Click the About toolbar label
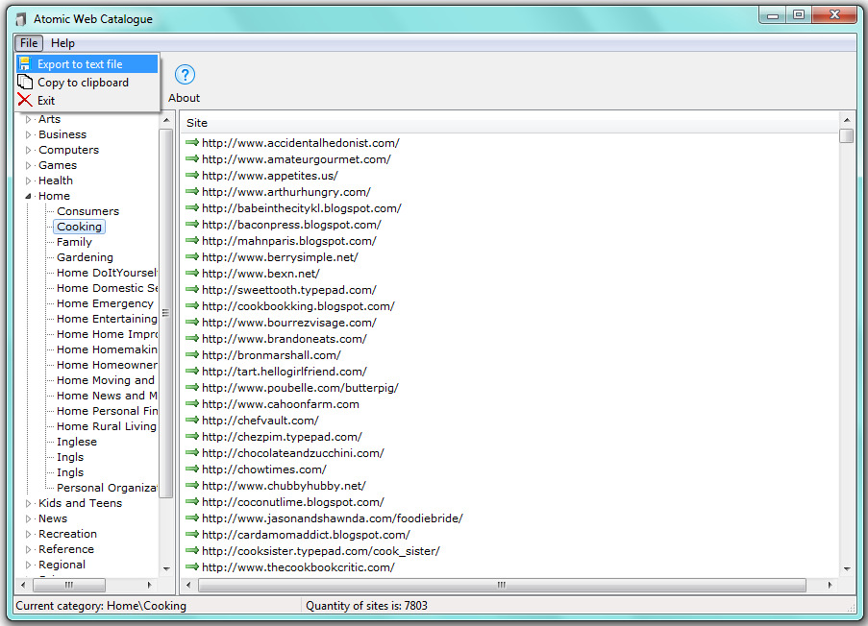868x626 pixels. (x=184, y=98)
